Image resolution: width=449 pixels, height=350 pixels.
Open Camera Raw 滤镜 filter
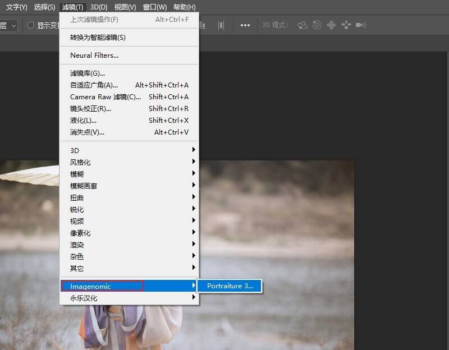click(x=106, y=97)
